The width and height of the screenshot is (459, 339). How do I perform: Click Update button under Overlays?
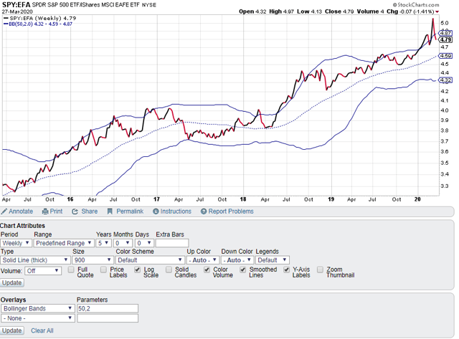pyautogui.click(x=12, y=330)
